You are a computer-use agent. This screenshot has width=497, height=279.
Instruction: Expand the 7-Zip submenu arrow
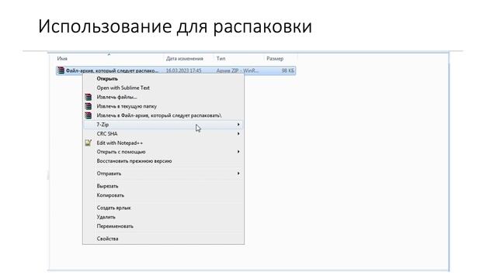coord(238,125)
